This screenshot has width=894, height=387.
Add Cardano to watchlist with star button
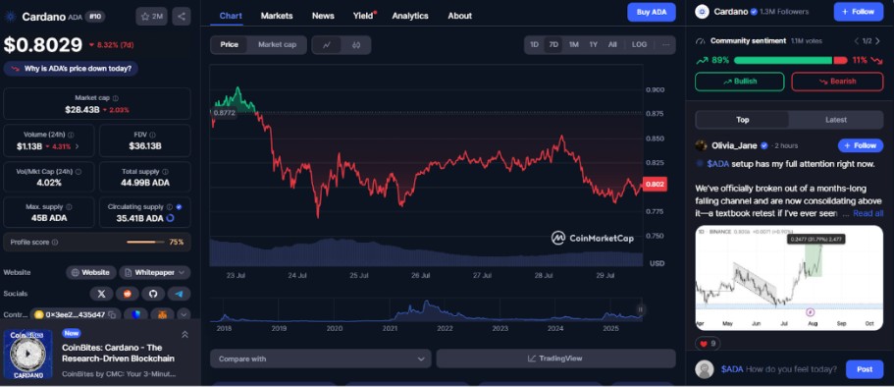[x=151, y=17]
